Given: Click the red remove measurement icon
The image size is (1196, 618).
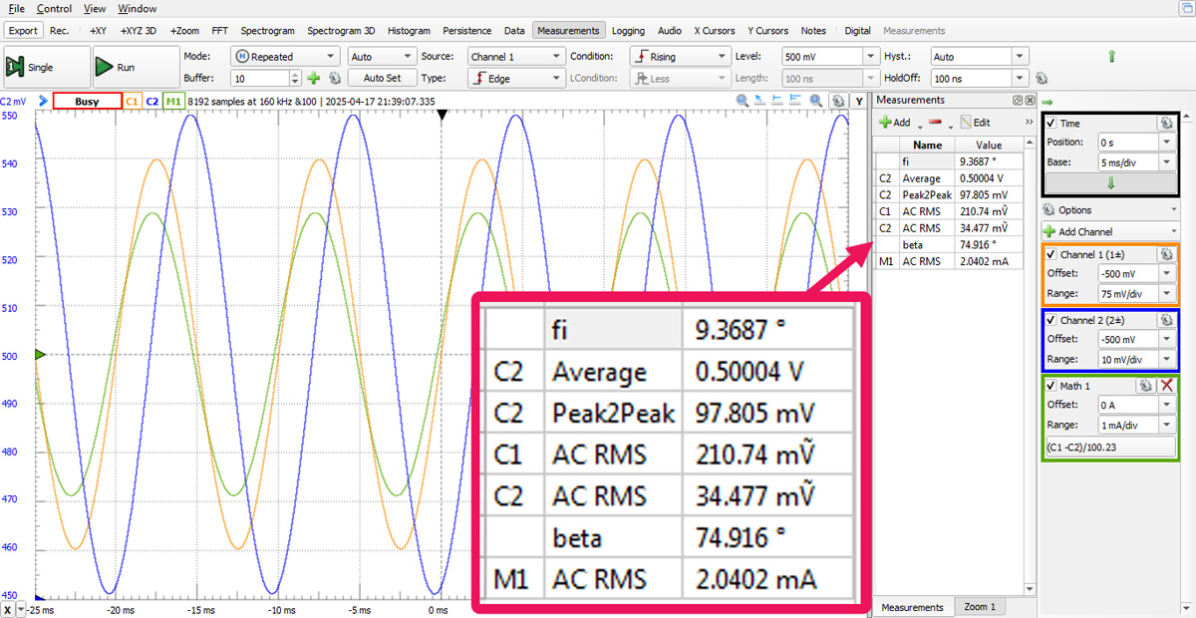Looking at the screenshot, I should point(935,122).
